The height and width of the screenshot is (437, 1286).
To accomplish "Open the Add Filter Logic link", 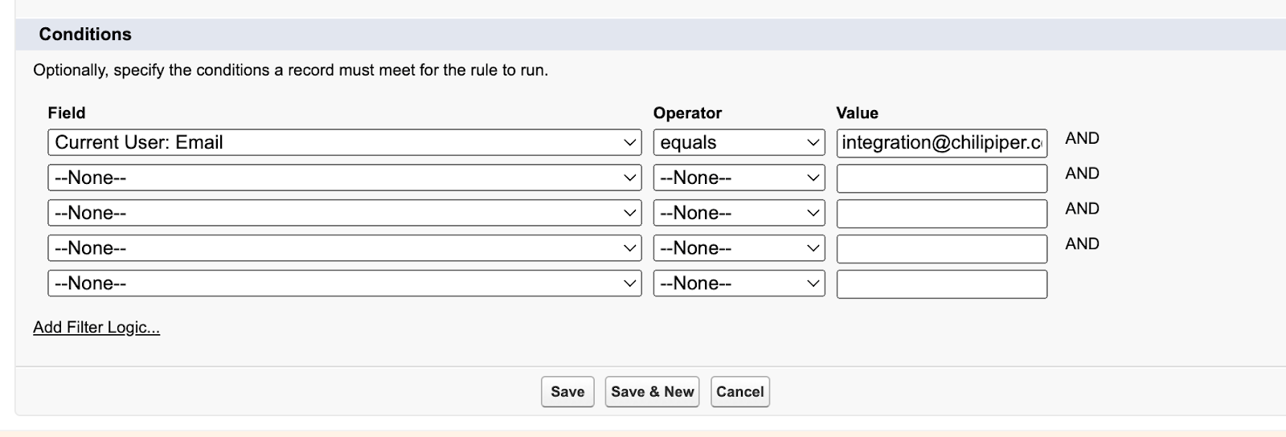I will (x=96, y=327).
